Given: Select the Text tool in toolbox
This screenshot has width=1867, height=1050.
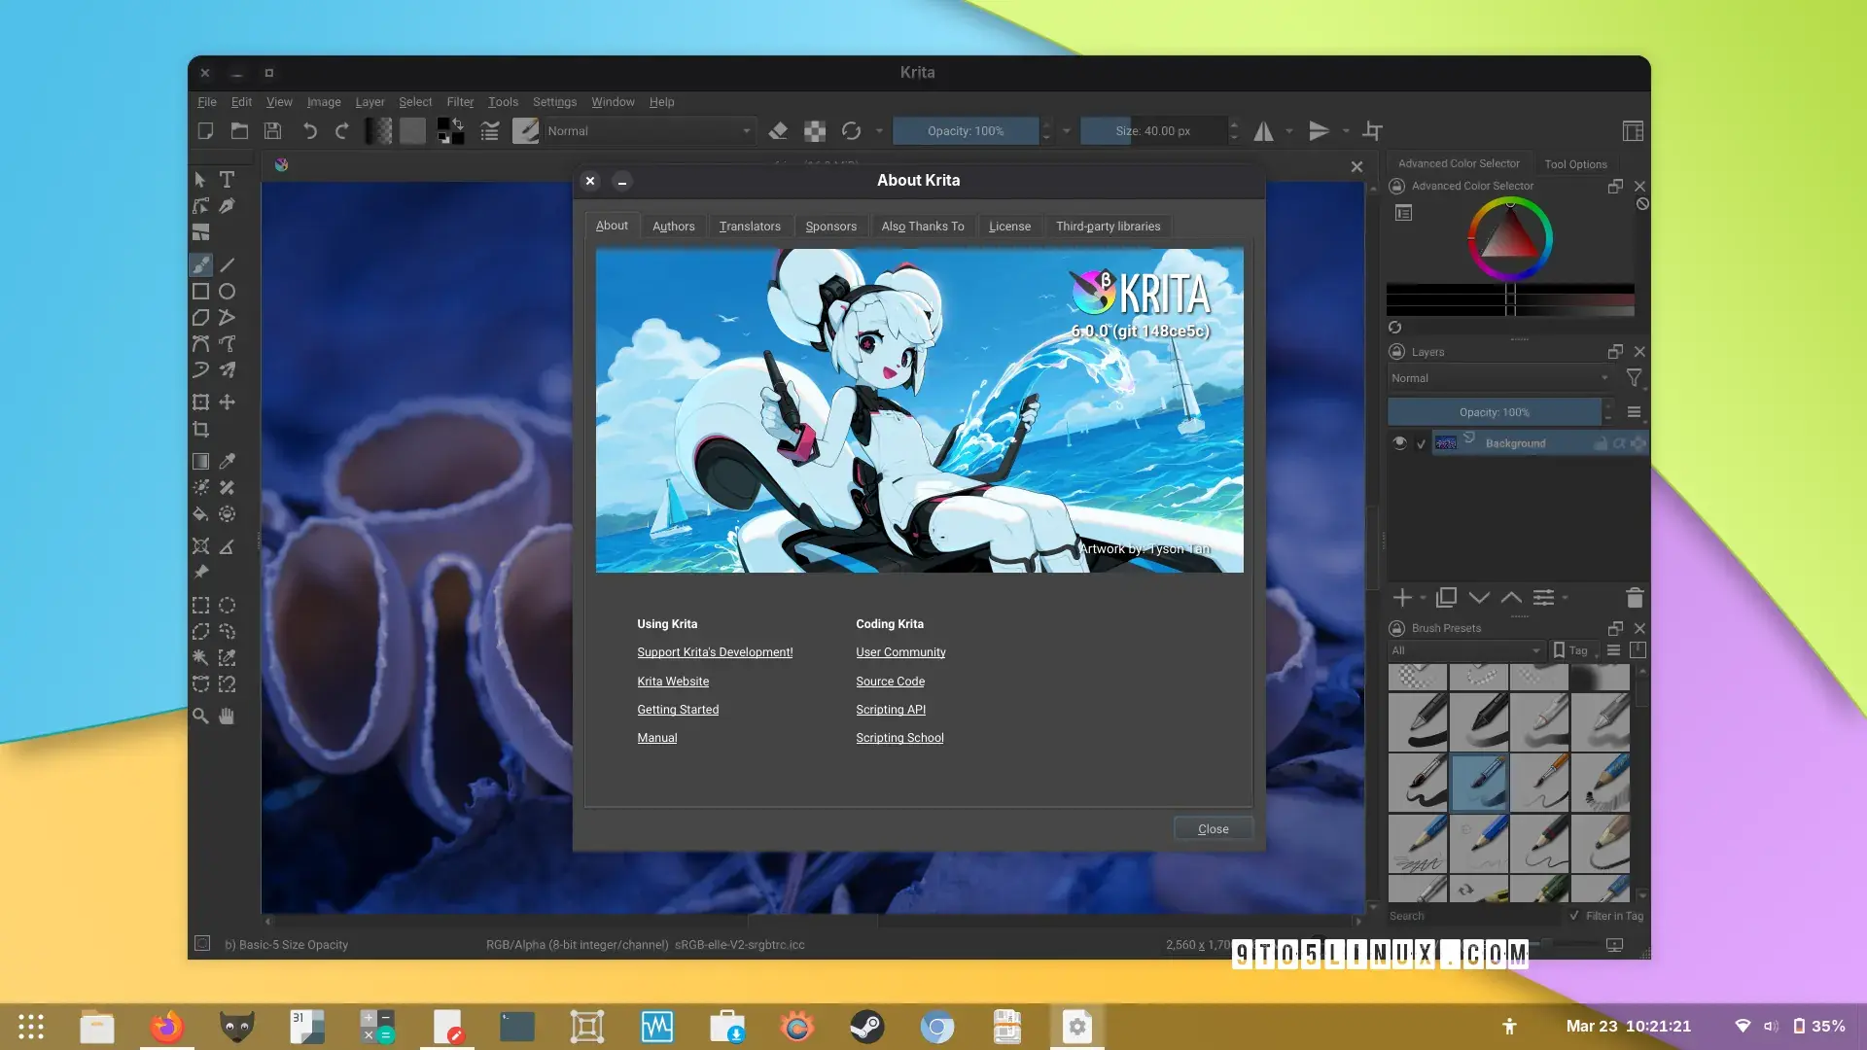Looking at the screenshot, I should (x=227, y=180).
